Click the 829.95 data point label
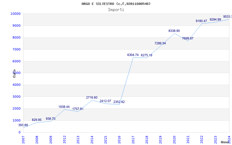The height and width of the screenshot is (145, 232). [x=37, y=120]
